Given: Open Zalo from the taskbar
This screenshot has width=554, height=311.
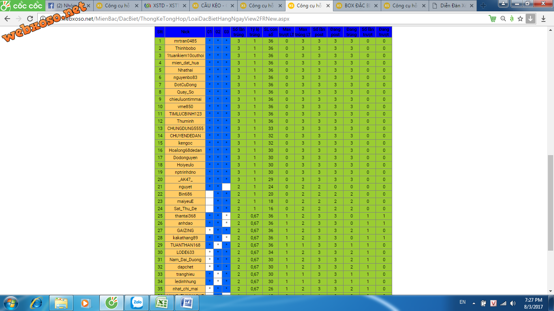Looking at the screenshot, I should tap(137, 302).
